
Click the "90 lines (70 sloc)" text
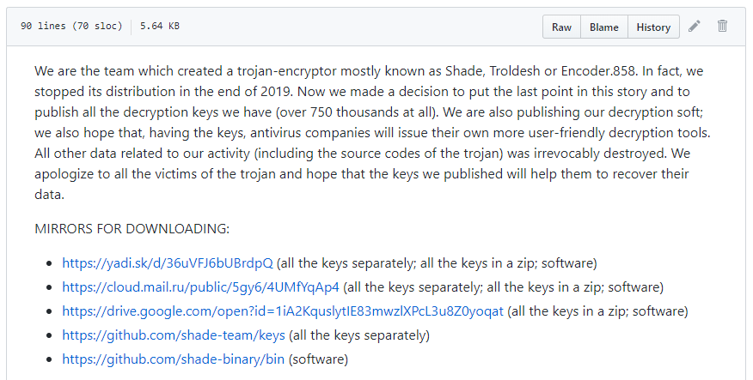coord(70,27)
